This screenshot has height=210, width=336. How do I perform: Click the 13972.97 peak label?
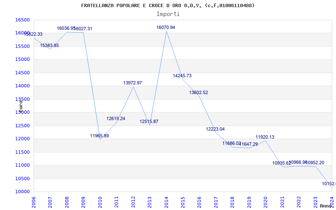point(132,83)
